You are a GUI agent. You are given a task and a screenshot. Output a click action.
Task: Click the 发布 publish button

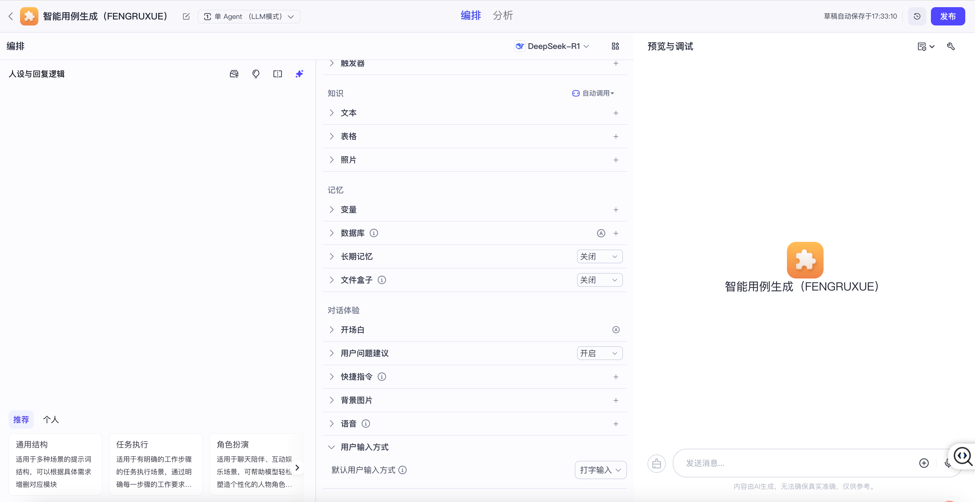(x=947, y=16)
